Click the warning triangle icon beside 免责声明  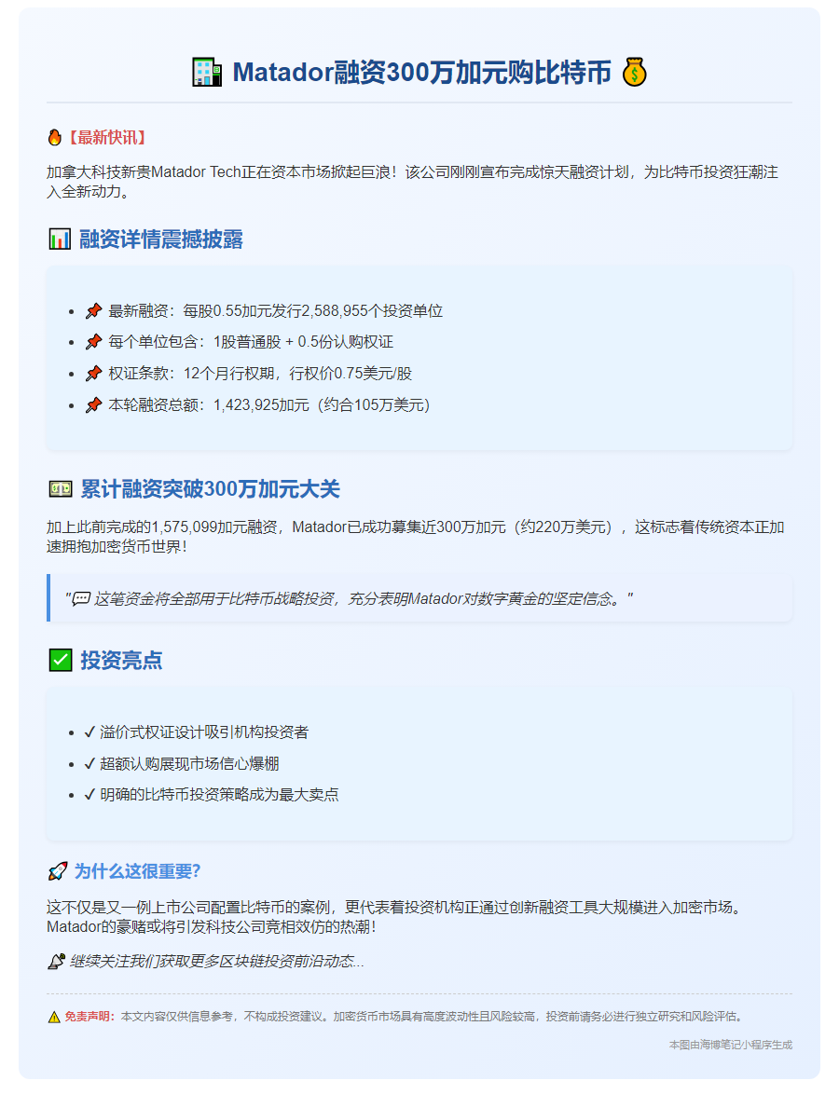click(x=54, y=1017)
